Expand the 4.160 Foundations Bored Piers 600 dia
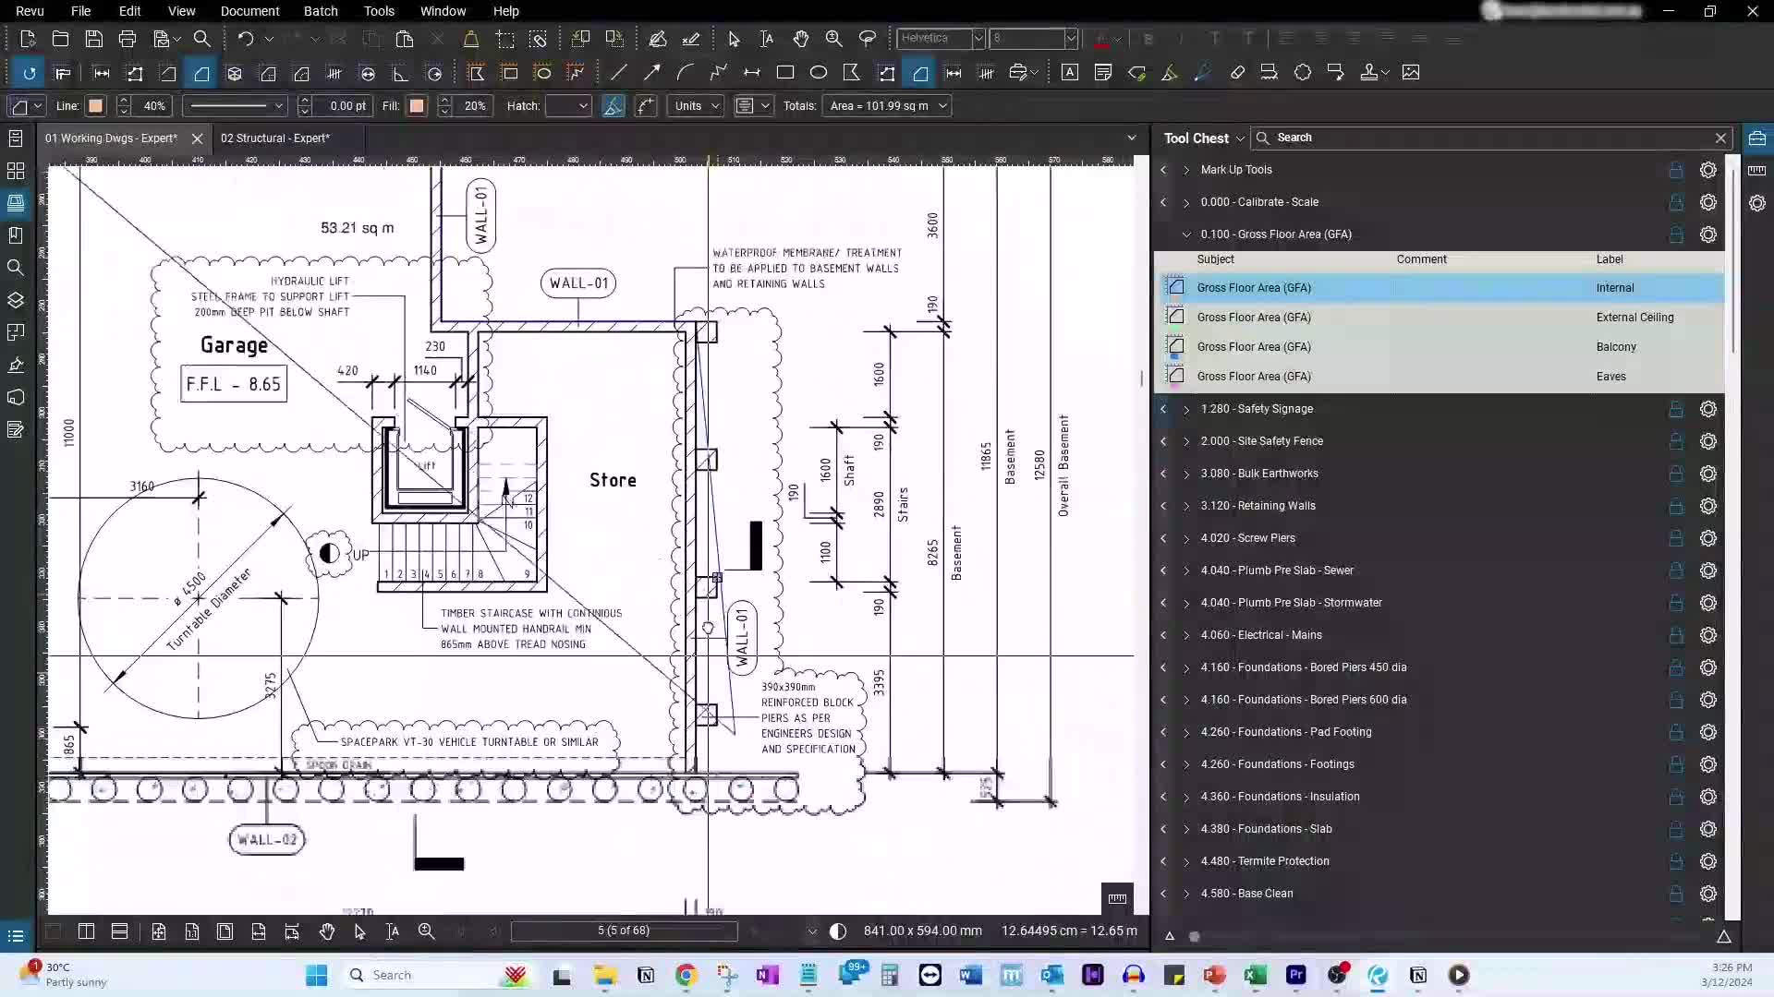The image size is (1774, 997). pyautogui.click(x=1188, y=699)
